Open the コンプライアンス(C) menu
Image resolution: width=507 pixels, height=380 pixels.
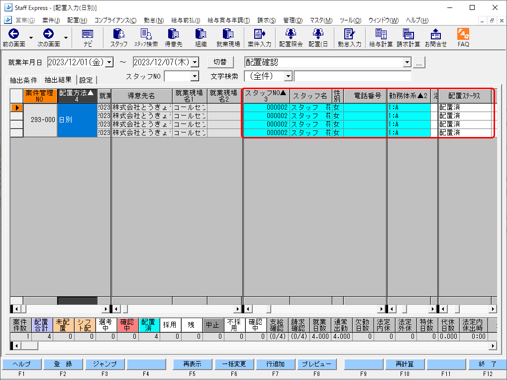[115, 20]
